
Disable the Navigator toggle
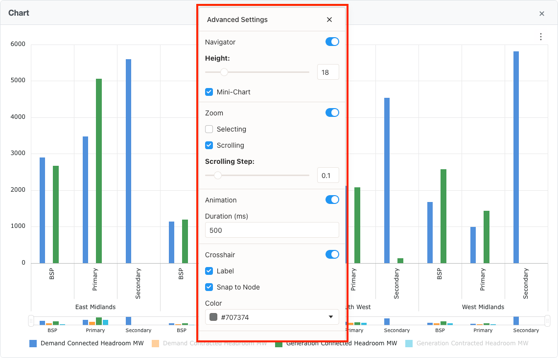click(332, 42)
